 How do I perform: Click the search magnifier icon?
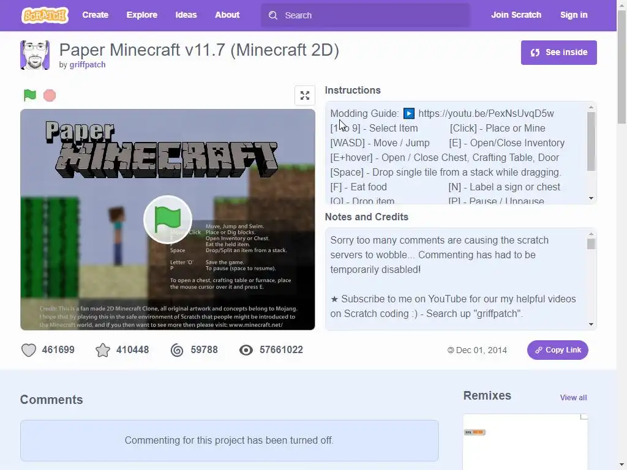tap(273, 15)
